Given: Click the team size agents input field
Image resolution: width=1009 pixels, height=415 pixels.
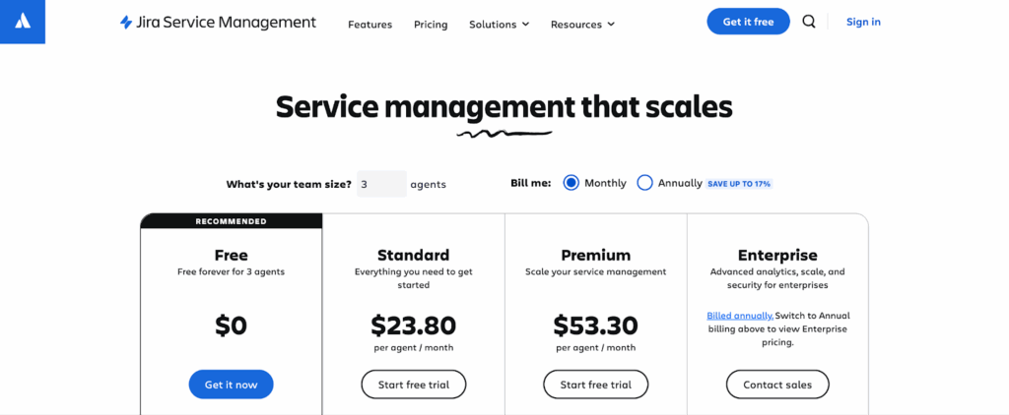Looking at the screenshot, I should point(381,184).
